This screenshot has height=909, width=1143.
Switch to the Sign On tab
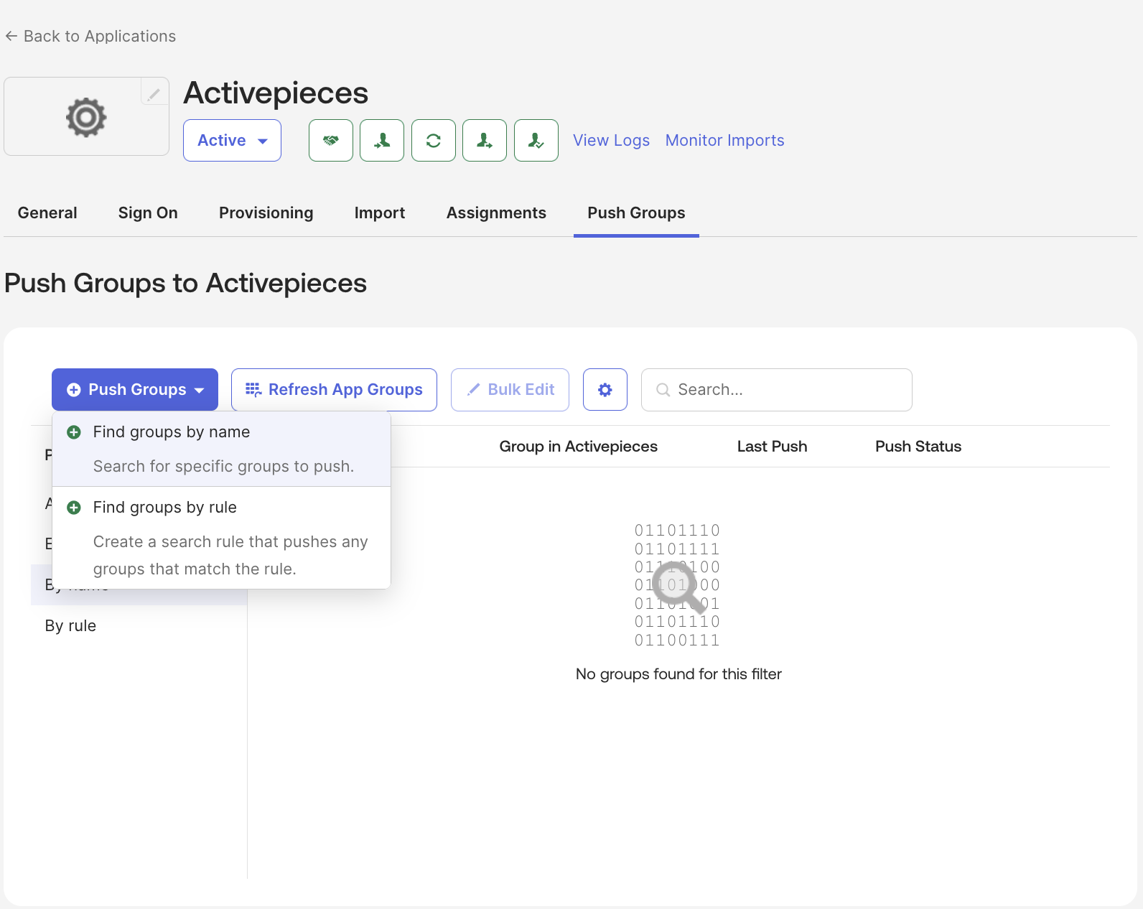(x=148, y=213)
